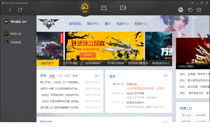Open activity 盘龙戒指，龙魂觉醒

pos(199,87)
